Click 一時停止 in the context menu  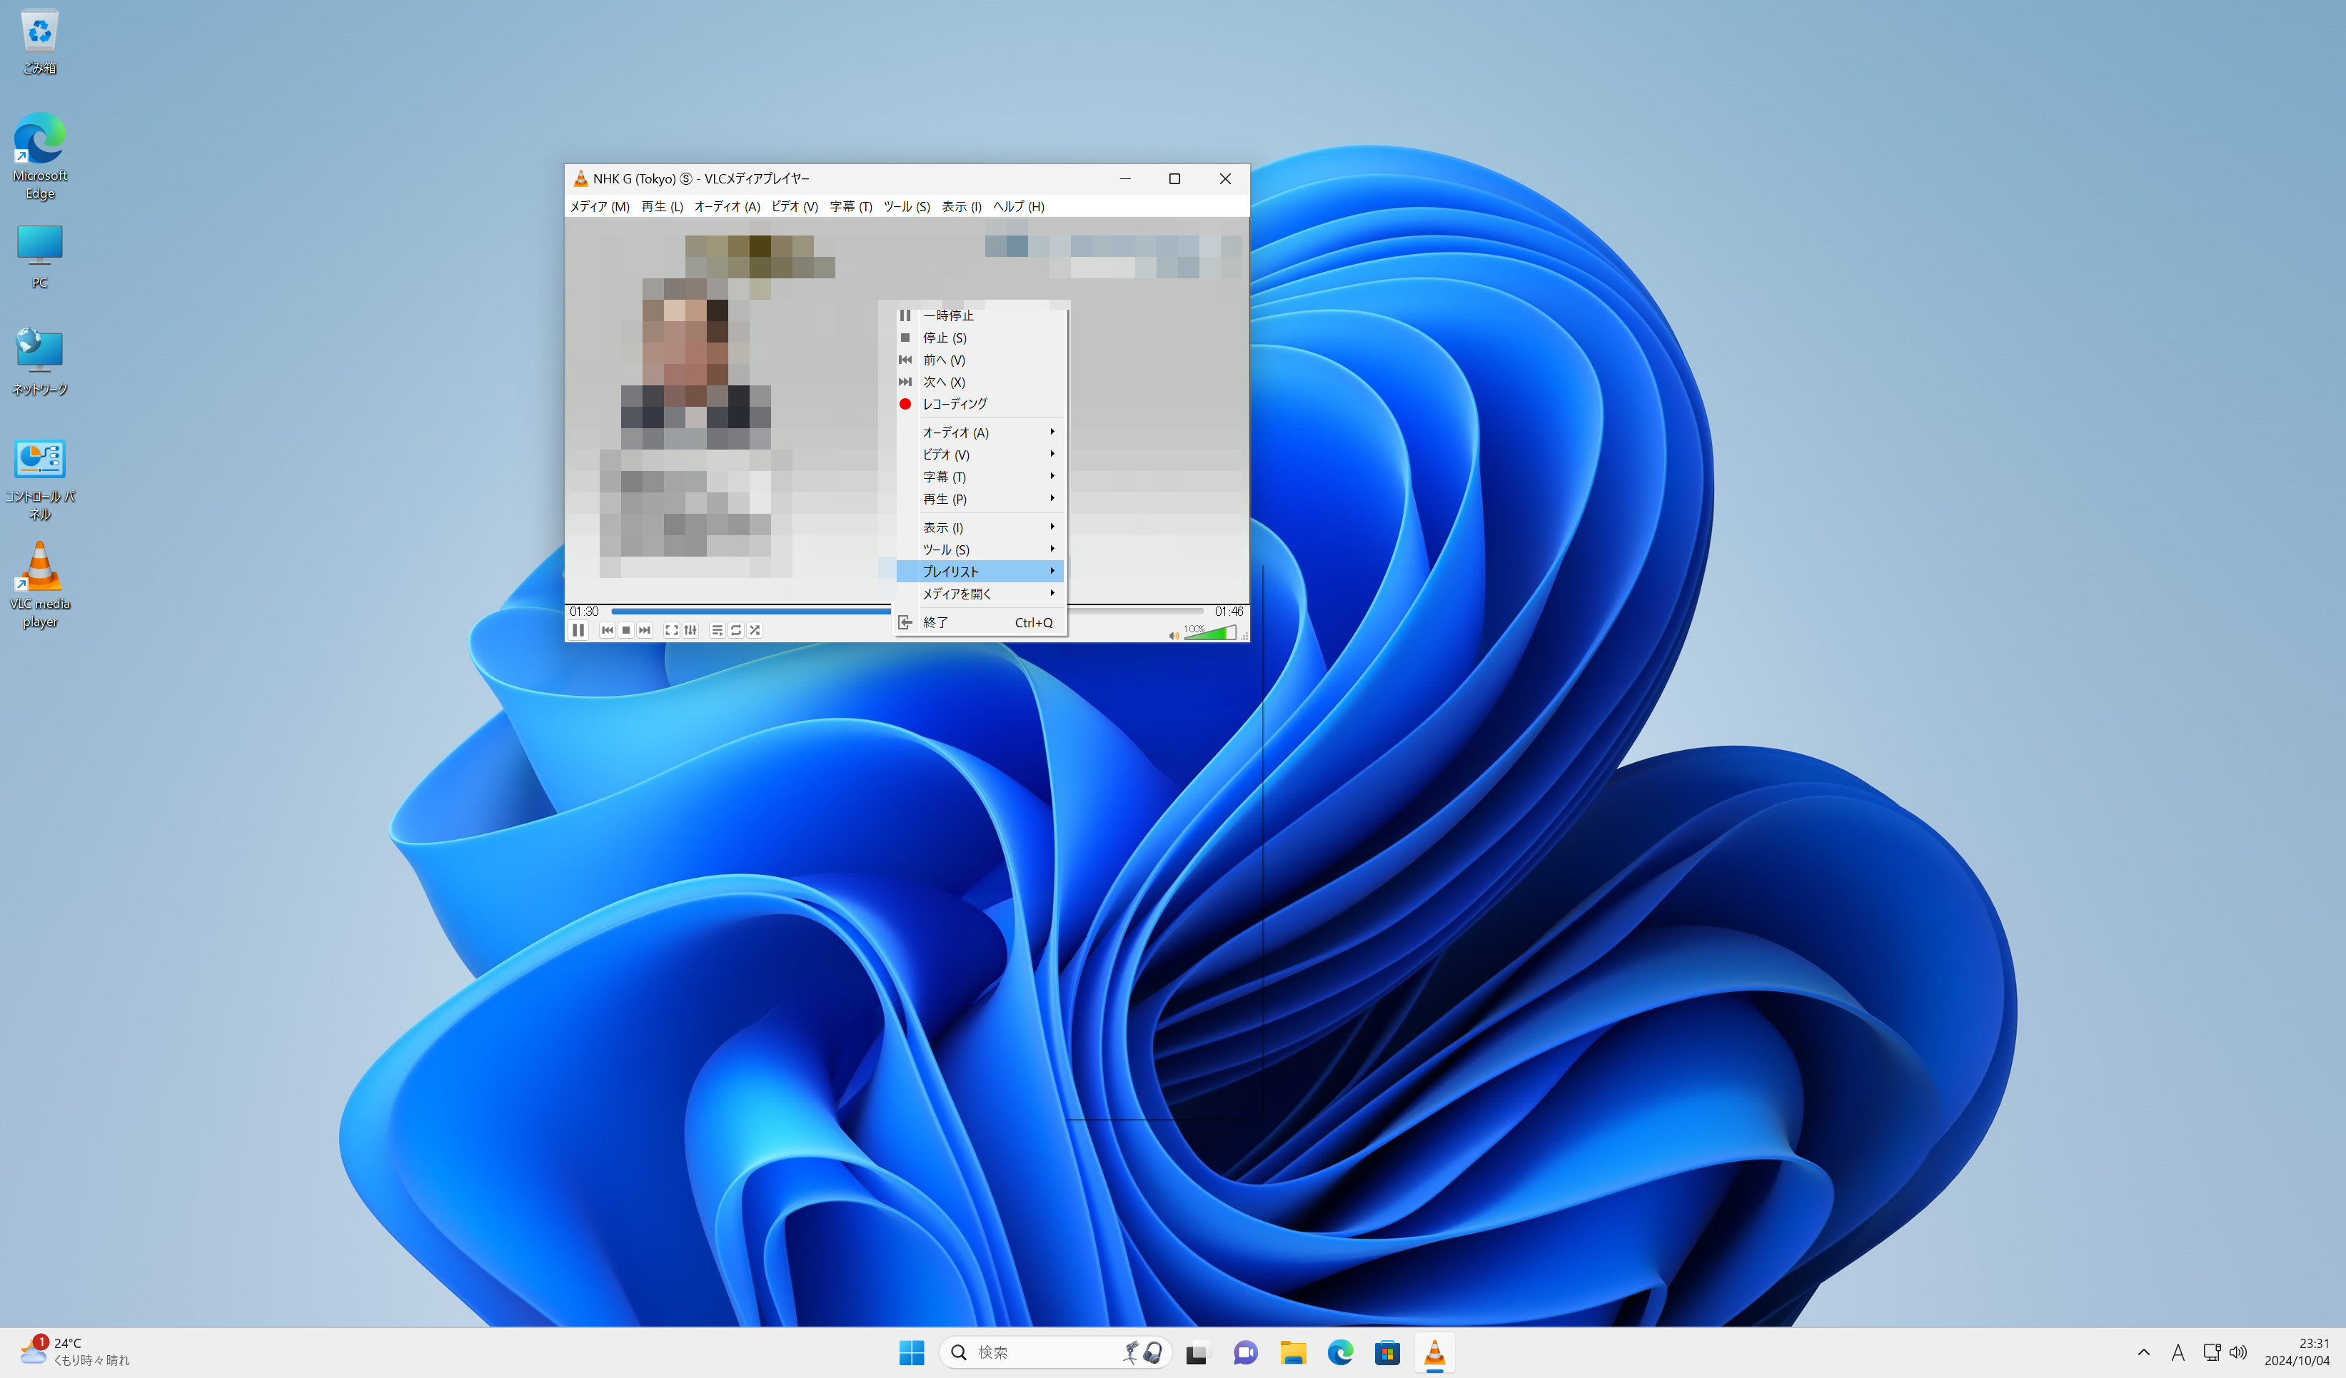pyautogui.click(x=947, y=315)
